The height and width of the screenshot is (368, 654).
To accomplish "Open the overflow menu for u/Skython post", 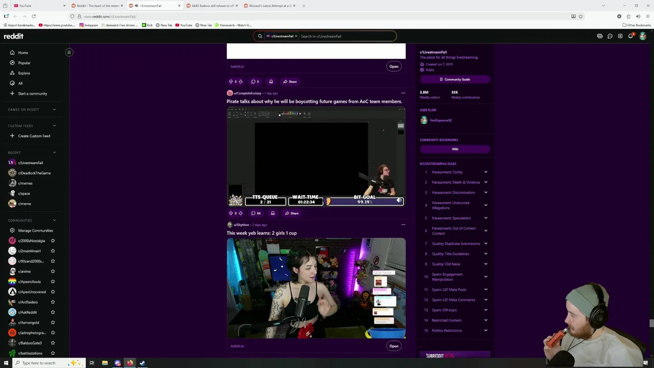I will [403, 224].
